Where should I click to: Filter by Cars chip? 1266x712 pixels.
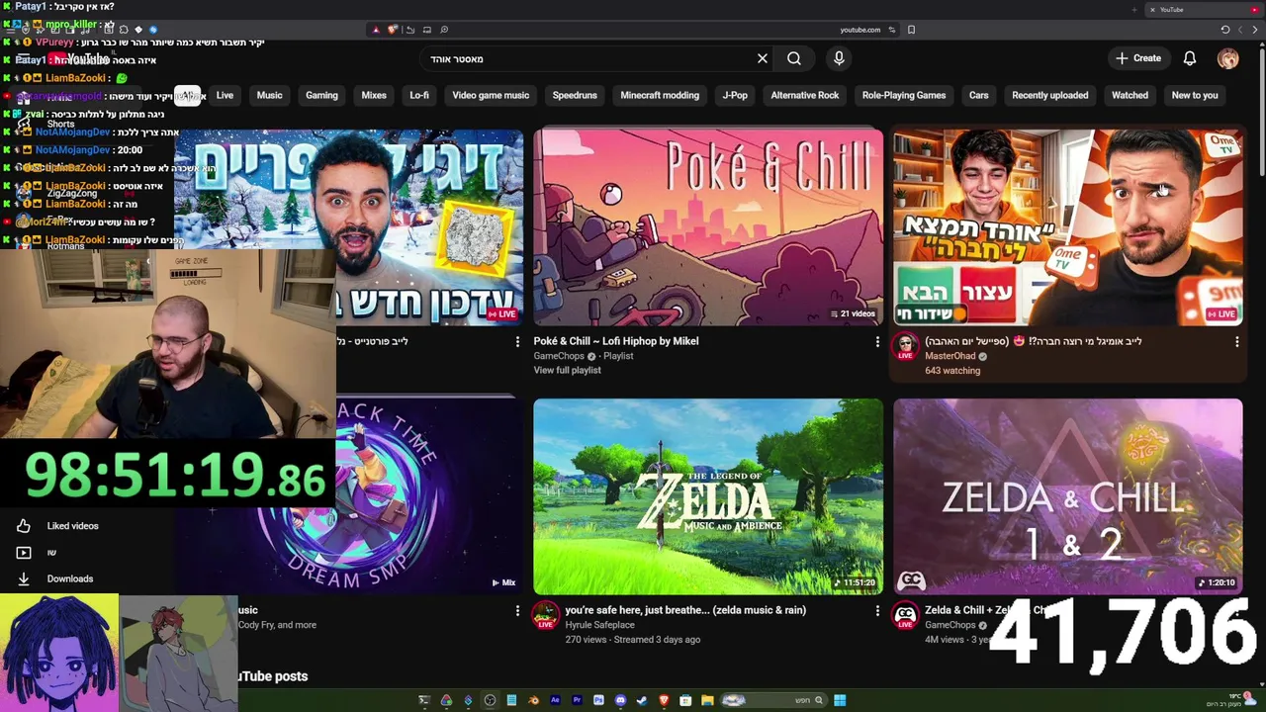click(979, 95)
